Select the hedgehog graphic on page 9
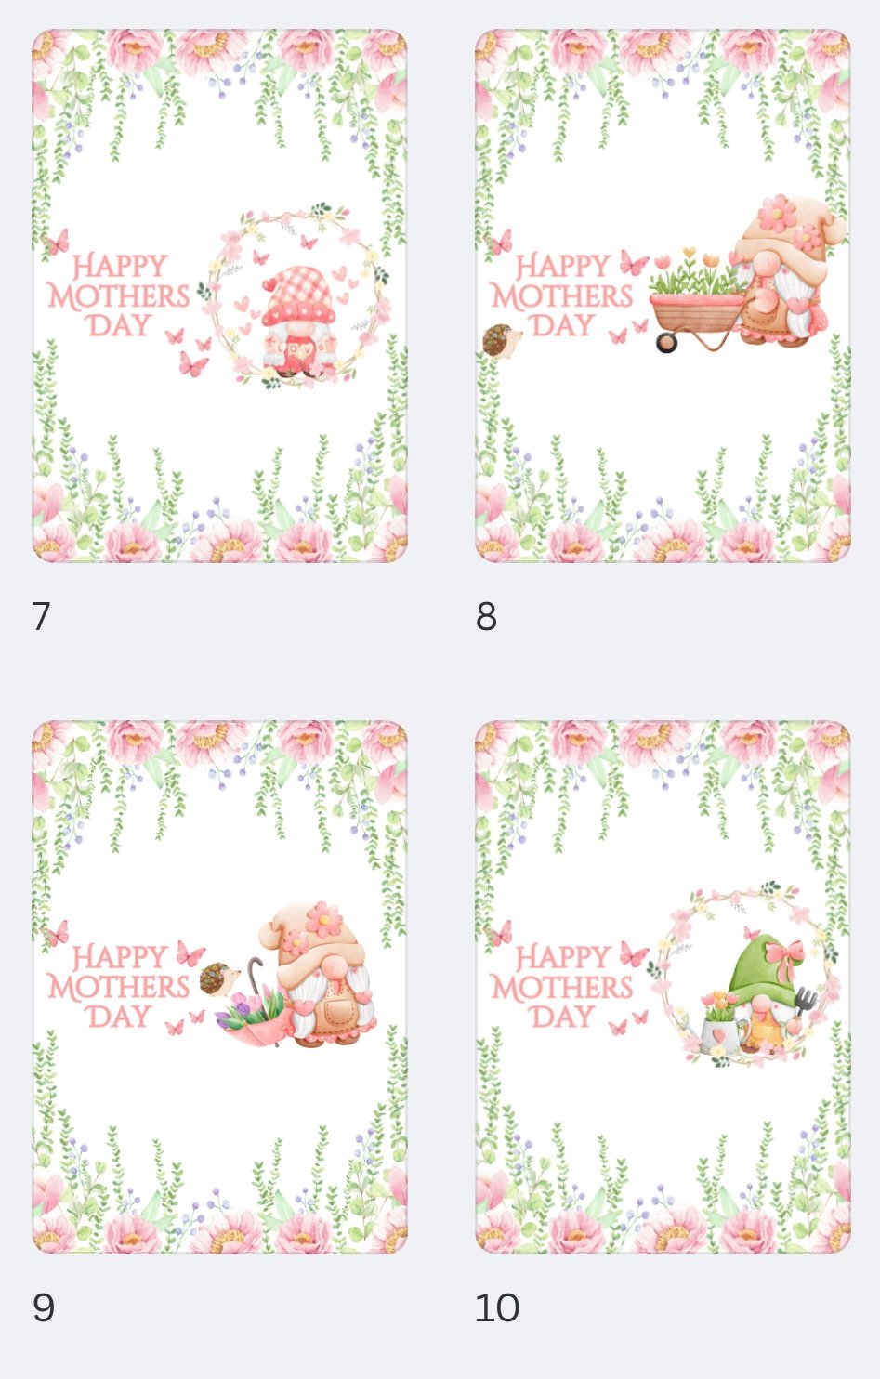Screen dimensions: 880x1379 pos(218,979)
